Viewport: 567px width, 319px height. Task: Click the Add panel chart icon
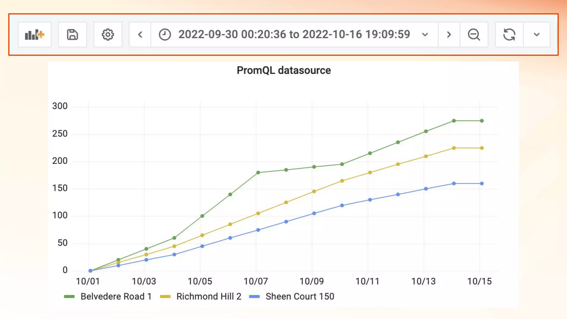35,35
